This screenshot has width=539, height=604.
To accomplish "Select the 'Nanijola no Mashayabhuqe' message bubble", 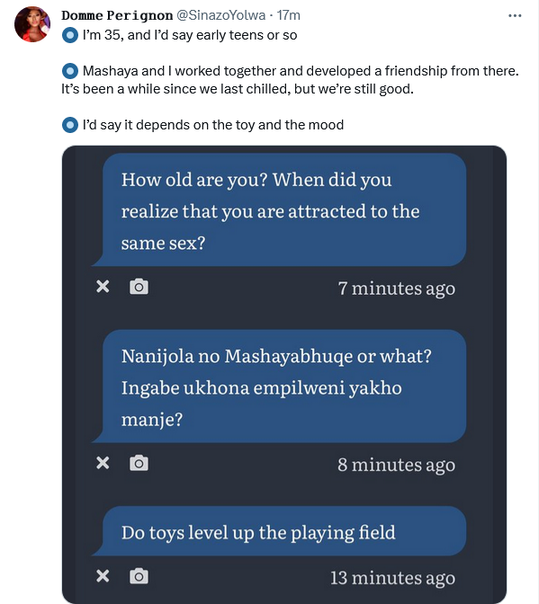I will point(279,386).
